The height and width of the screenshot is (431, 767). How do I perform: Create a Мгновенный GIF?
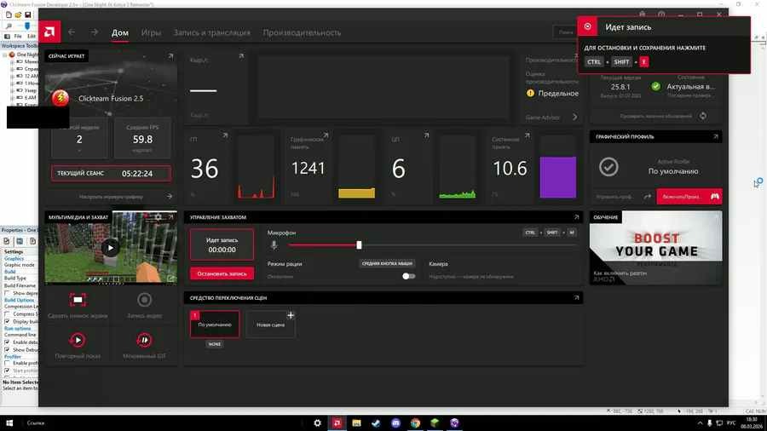[x=144, y=340]
